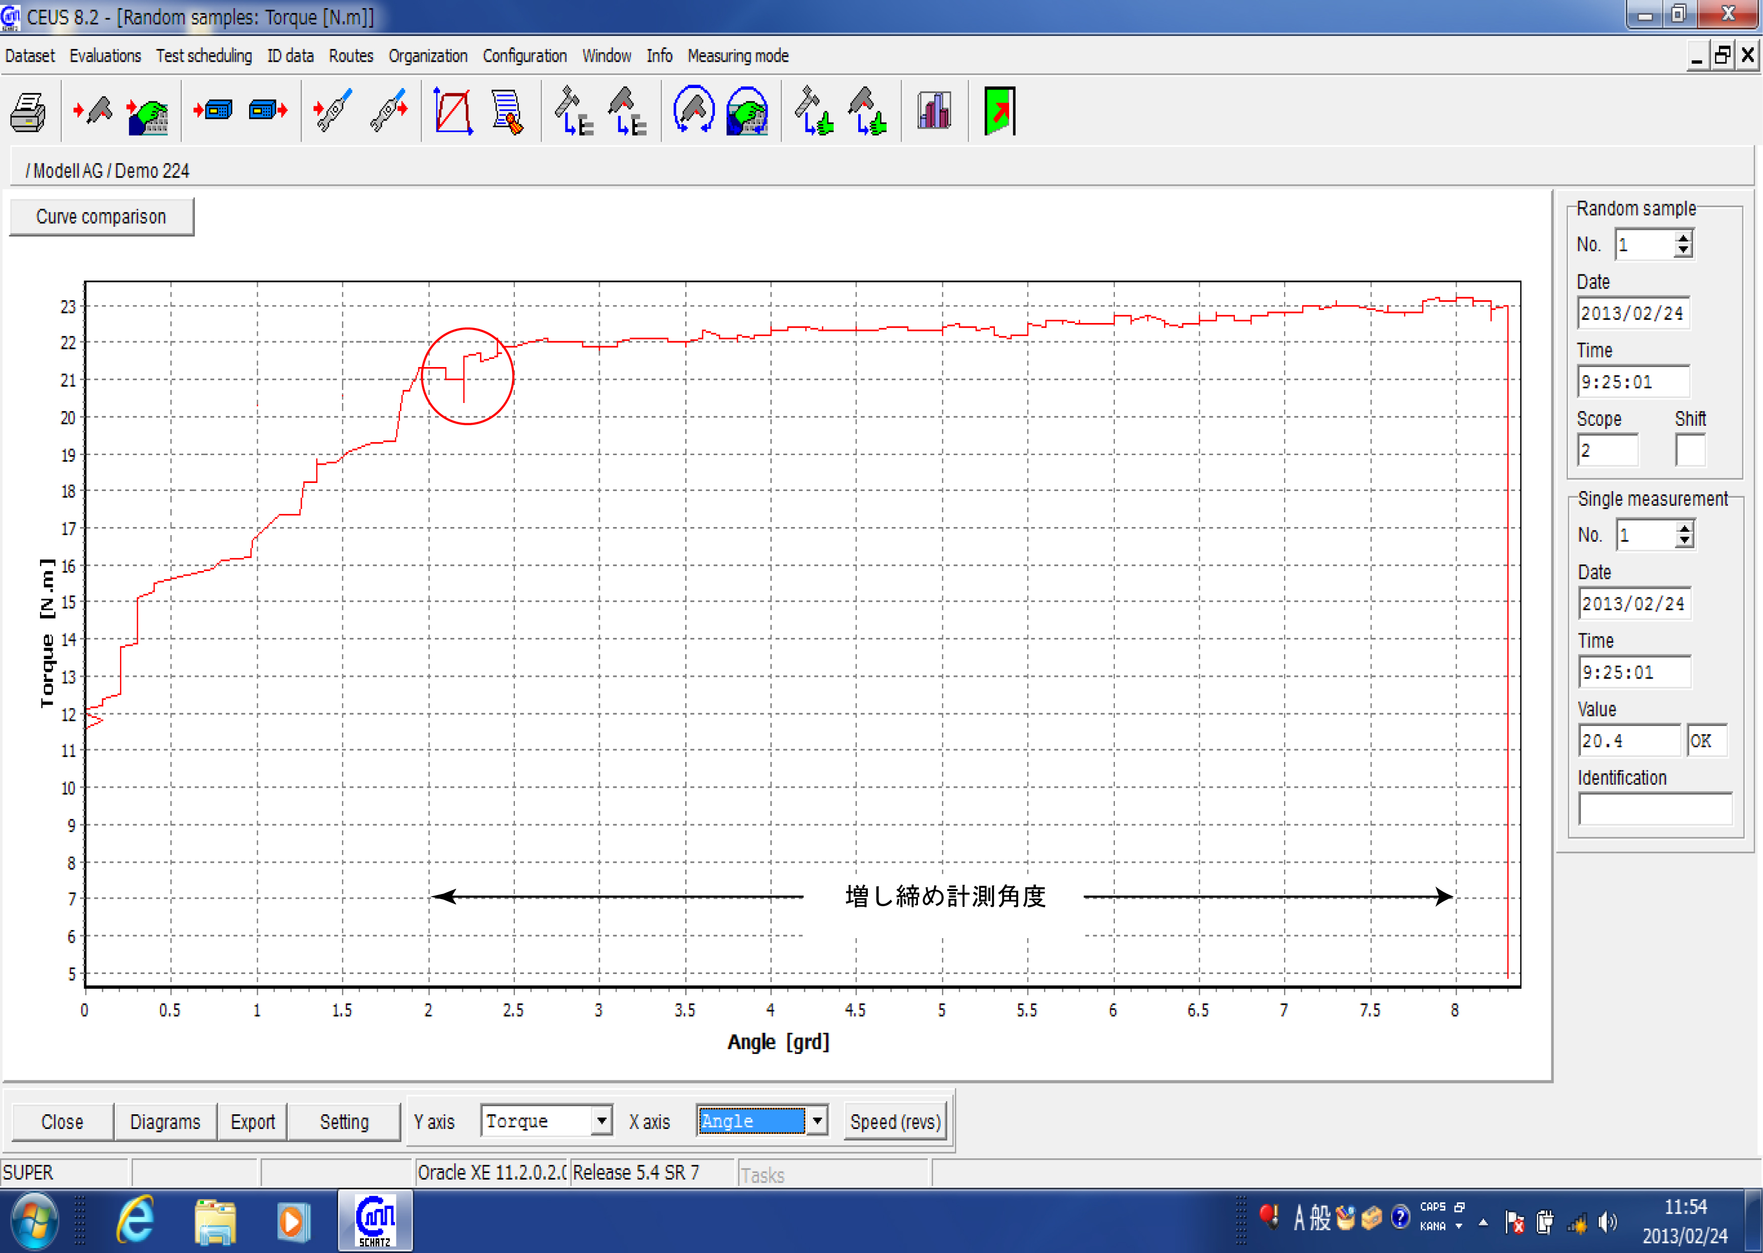
Task: Click the Action Center flag tray icon
Action: (1514, 1222)
